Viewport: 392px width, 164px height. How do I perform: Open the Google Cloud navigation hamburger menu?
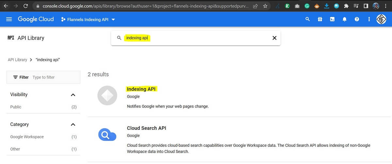(x=9, y=19)
